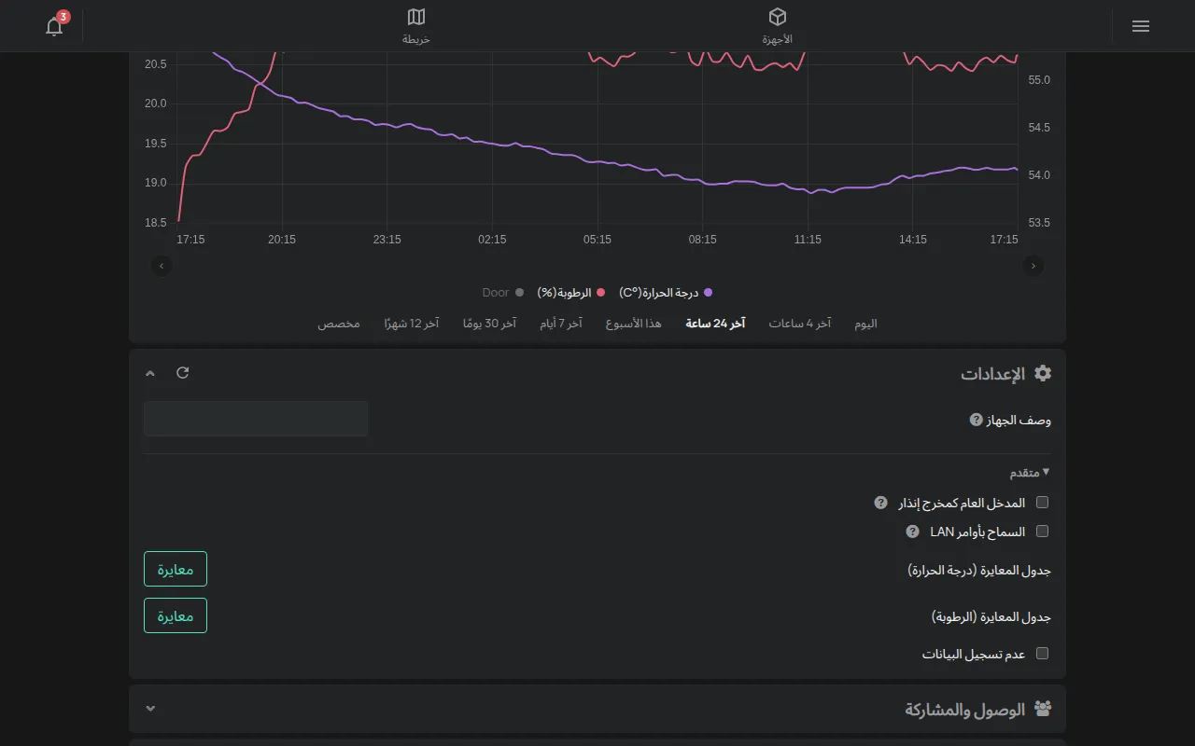
Task: Toggle the Door series in legend
Action: pyautogui.click(x=503, y=293)
